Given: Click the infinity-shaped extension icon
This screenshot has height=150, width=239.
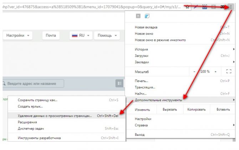Looking at the screenshot, I should click(x=222, y=7).
